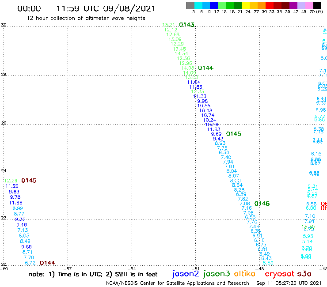Image resolution: width=327 pixels, height=287 pixels.
Task: Click the subtitle '12 hour collection of altimeter wave heights'
Action: (86, 18)
